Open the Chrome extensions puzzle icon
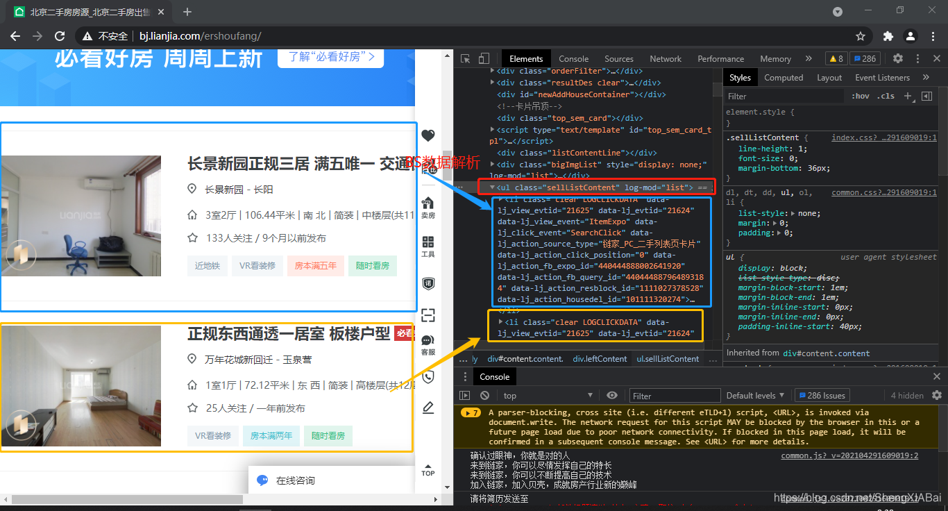948x511 pixels. [888, 36]
